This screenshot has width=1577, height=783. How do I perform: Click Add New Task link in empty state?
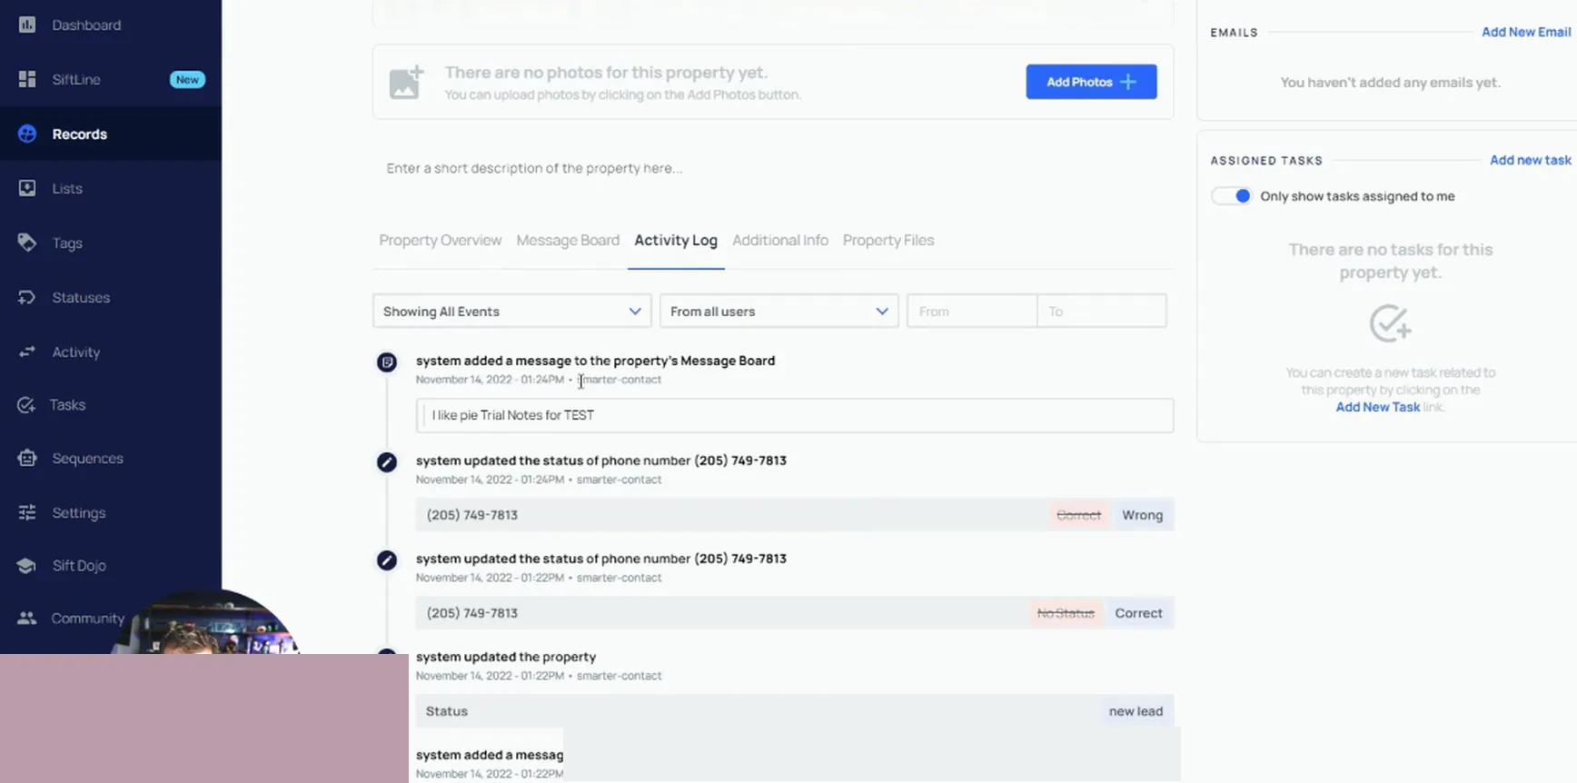tap(1378, 407)
